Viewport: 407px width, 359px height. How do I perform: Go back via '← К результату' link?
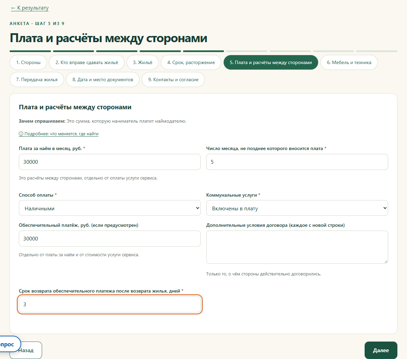tap(30, 8)
